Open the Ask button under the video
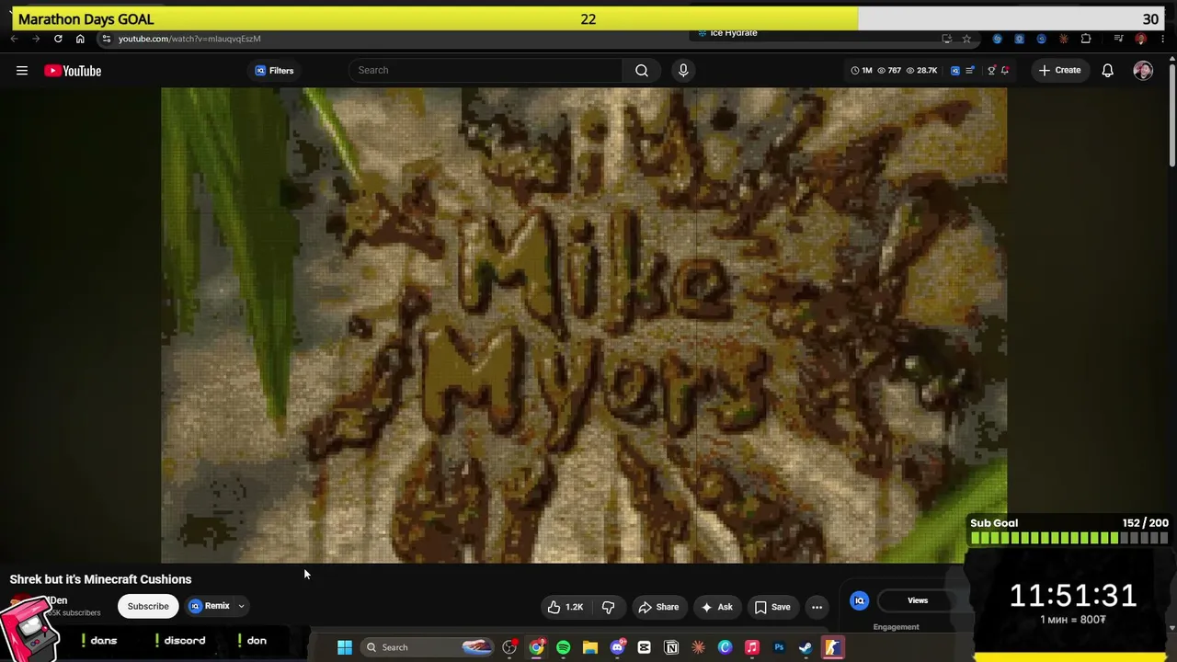Viewport: 1177px width, 662px height. pyautogui.click(x=716, y=607)
